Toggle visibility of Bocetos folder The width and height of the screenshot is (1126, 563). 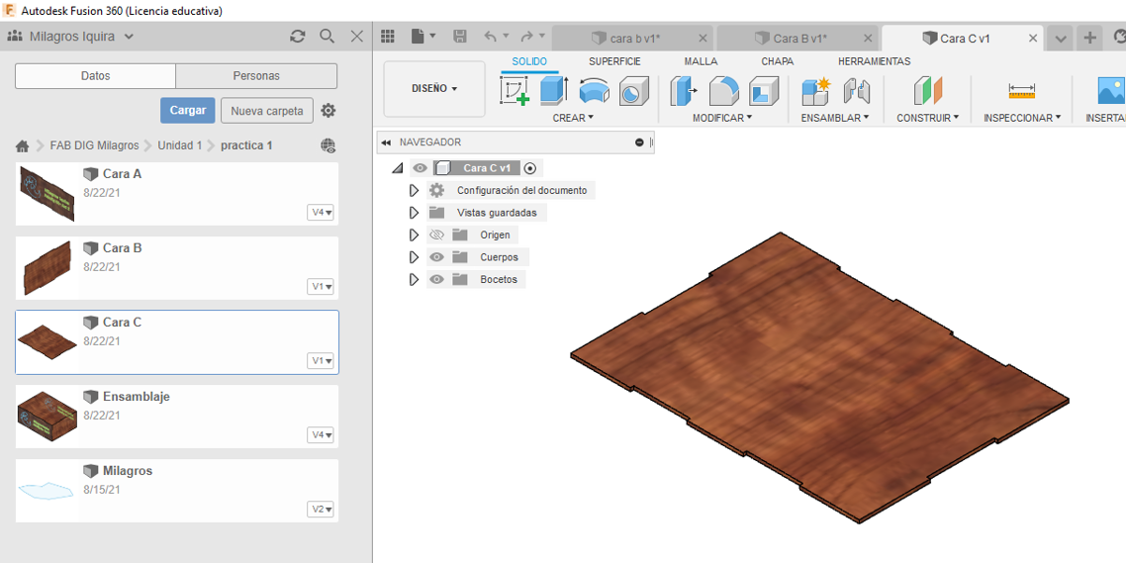pos(437,280)
